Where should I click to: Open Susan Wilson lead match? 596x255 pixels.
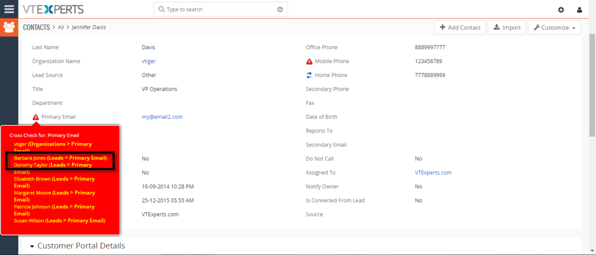point(60,220)
